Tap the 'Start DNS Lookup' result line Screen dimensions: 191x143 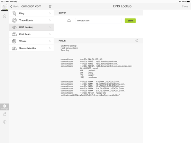coord(69,46)
